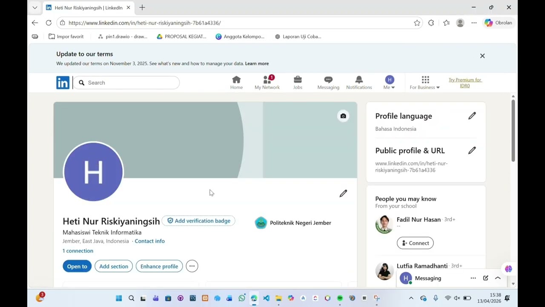Viewport: 545px width, 307px height.
Task: Open the Messaging panel options ellipsis
Action: [x=473, y=278]
